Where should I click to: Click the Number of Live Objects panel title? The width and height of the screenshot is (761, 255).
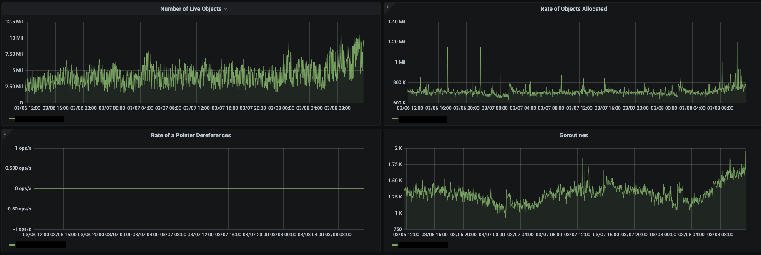[x=191, y=9]
